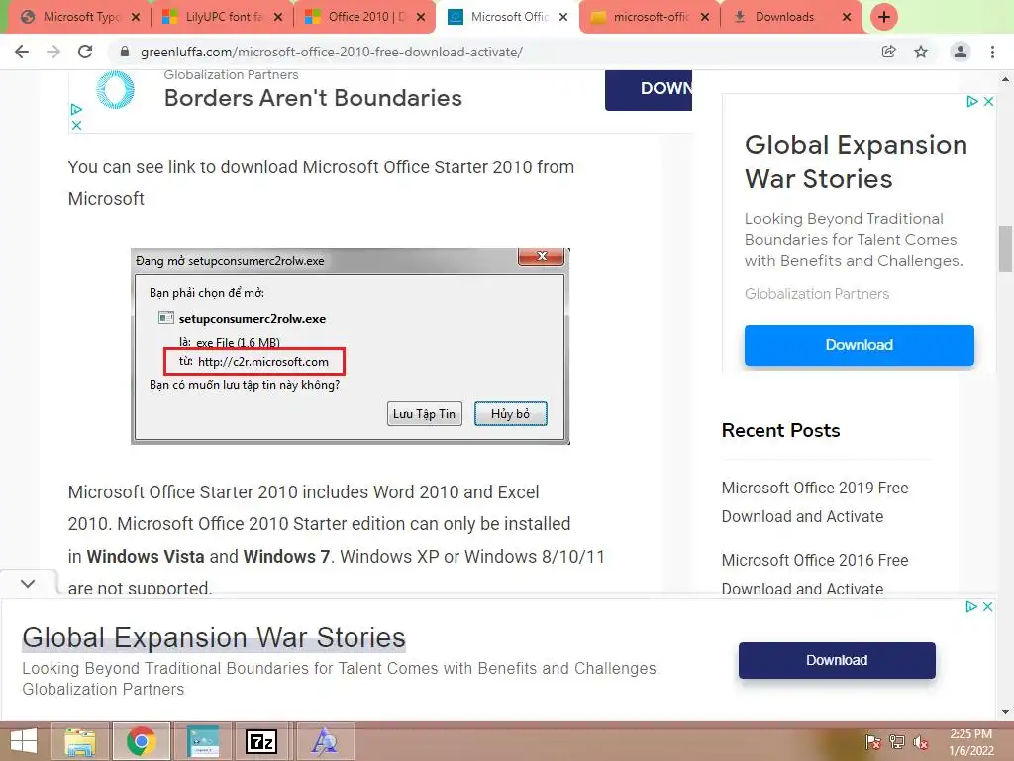Click the blue Download button in sidebar ad

pos(859,345)
